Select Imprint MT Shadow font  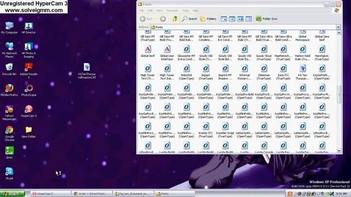pyautogui.click(x=225, y=72)
